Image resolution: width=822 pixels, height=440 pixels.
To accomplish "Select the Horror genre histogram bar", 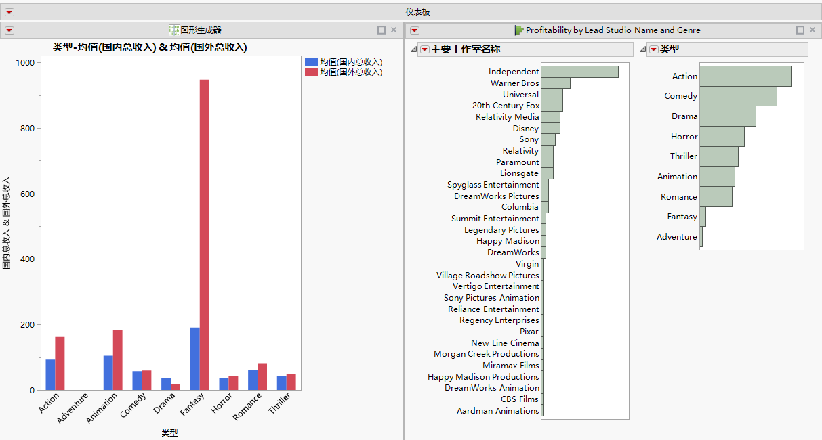I will click(722, 137).
